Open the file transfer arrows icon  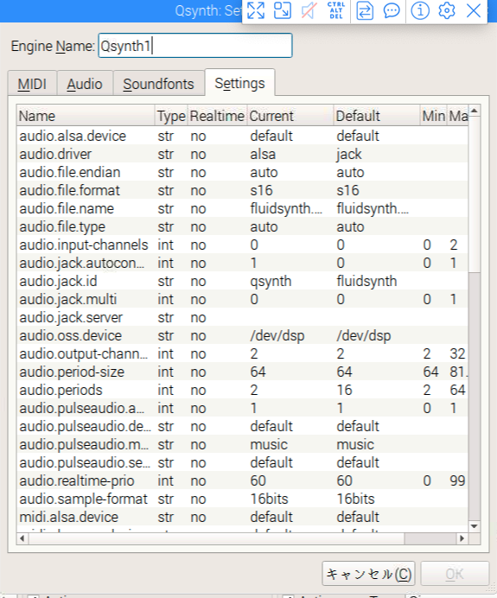click(365, 10)
